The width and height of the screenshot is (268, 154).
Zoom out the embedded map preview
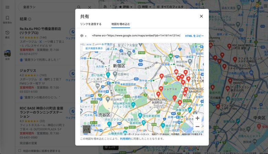(198, 127)
